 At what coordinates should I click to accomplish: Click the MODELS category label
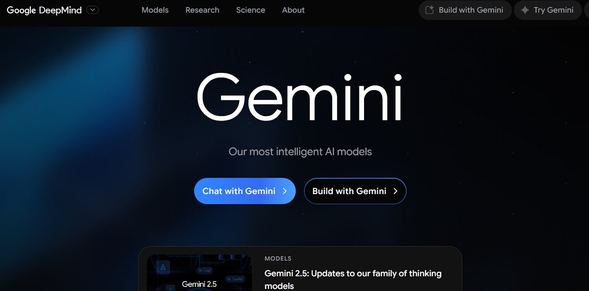click(x=278, y=259)
